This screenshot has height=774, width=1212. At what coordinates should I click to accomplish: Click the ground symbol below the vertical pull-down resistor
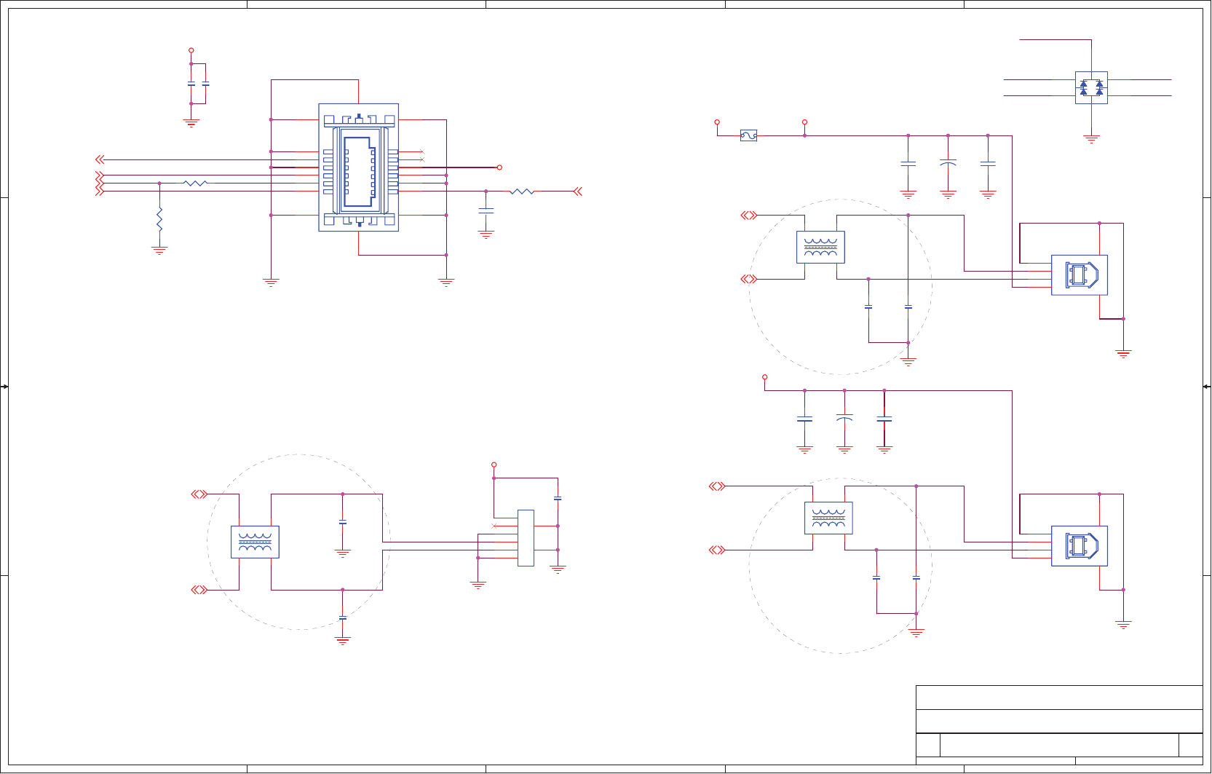pyautogui.click(x=159, y=250)
